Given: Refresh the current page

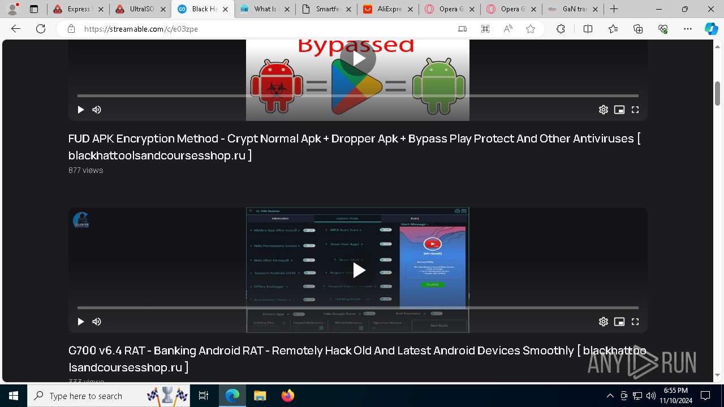Looking at the screenshot, I should coord(41,29).
